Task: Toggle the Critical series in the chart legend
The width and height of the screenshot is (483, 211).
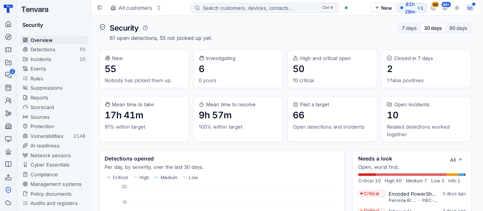Action: (117, 178)
